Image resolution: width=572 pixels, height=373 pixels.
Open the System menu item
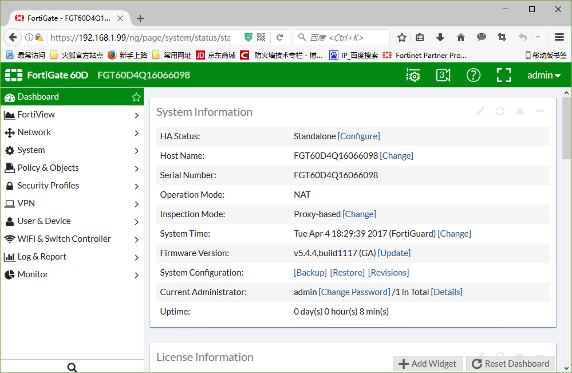click(x=72, y=150)
